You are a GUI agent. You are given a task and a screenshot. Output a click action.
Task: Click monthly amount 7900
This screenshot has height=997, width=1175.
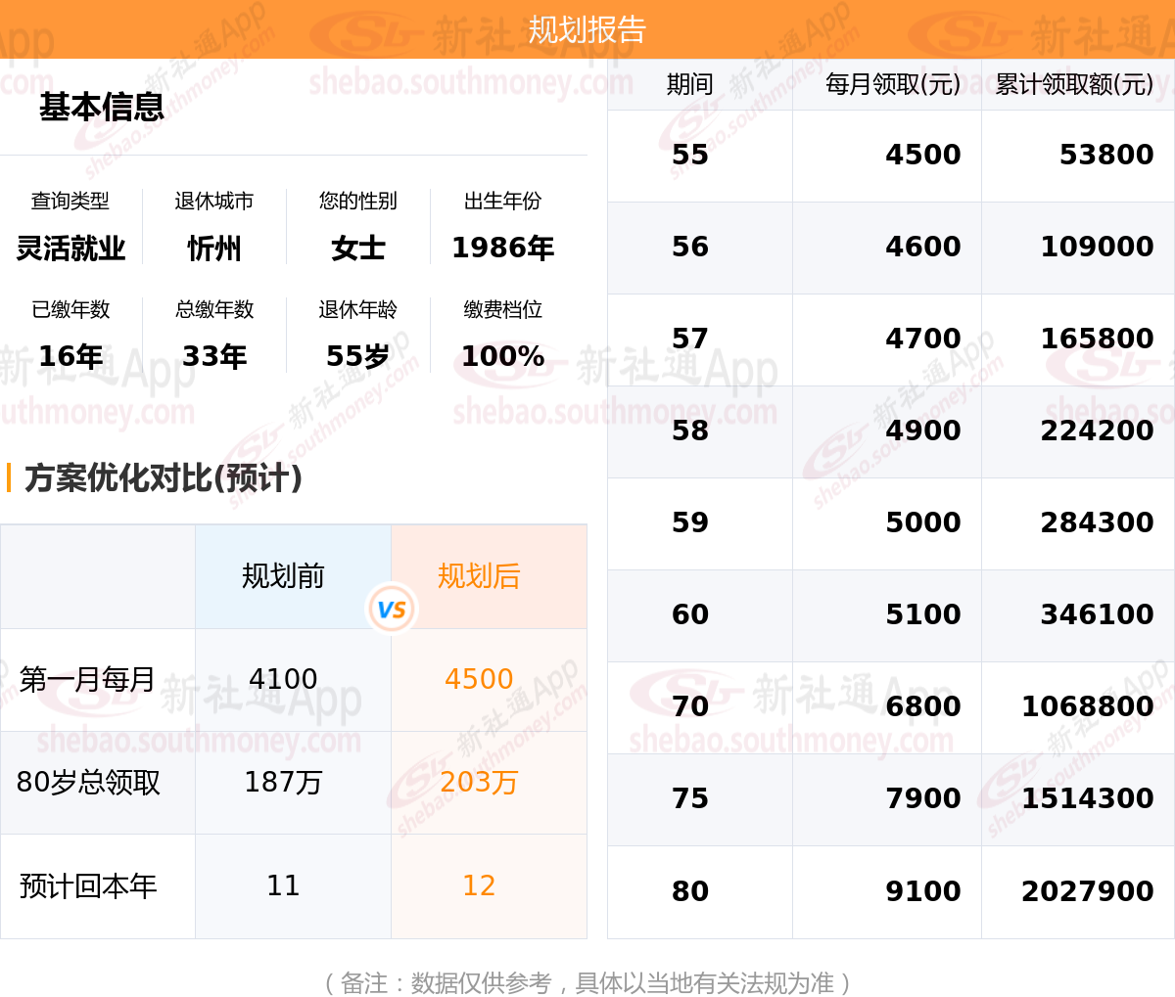tap(923, 798)
